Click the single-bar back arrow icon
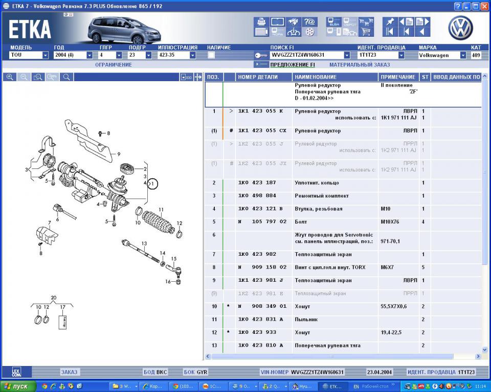The height and width of the screenshot is (392, 491). click(407, 32)
